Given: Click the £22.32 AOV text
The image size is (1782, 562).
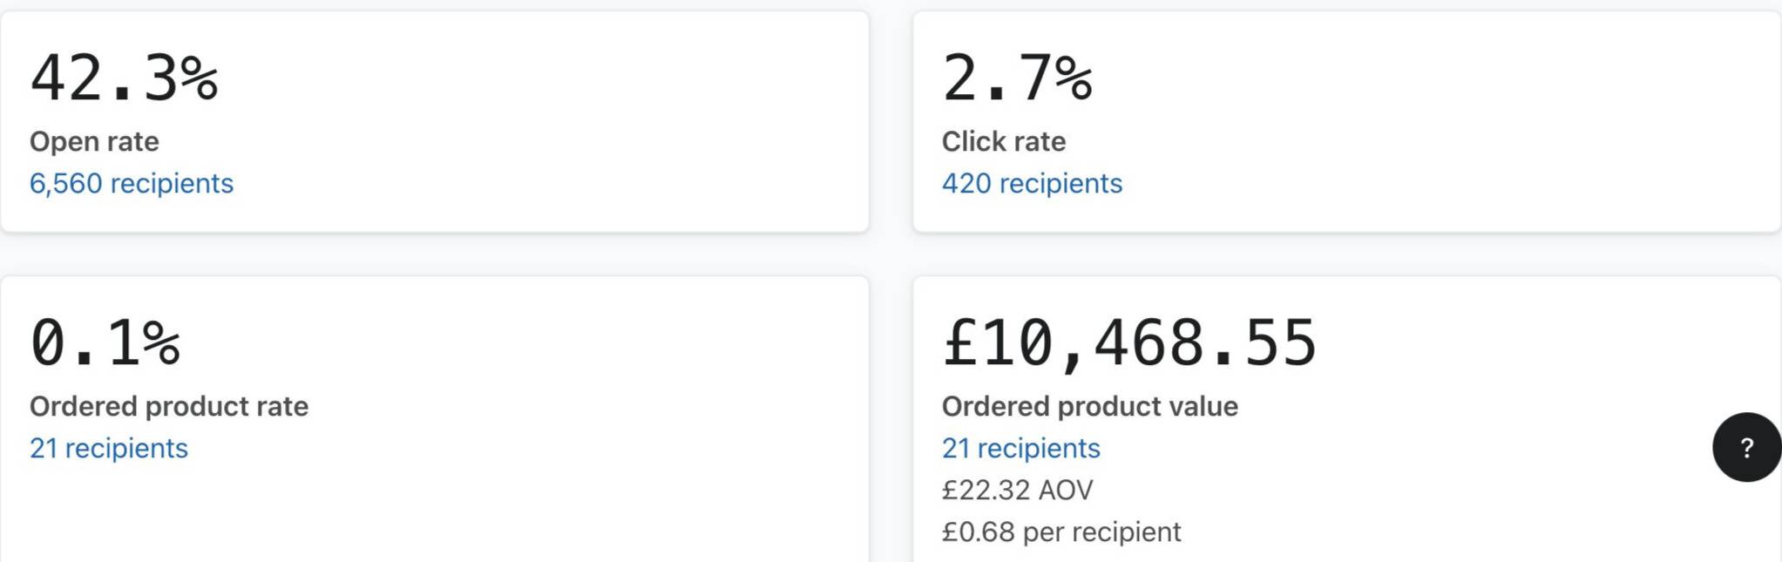Looking at the screenshot, I should [x=1017, y=490].
